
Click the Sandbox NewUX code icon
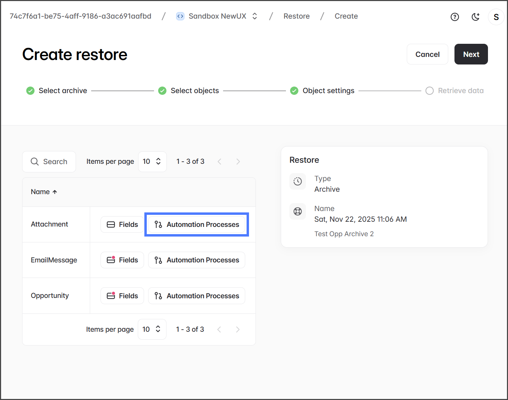(180, 16)
